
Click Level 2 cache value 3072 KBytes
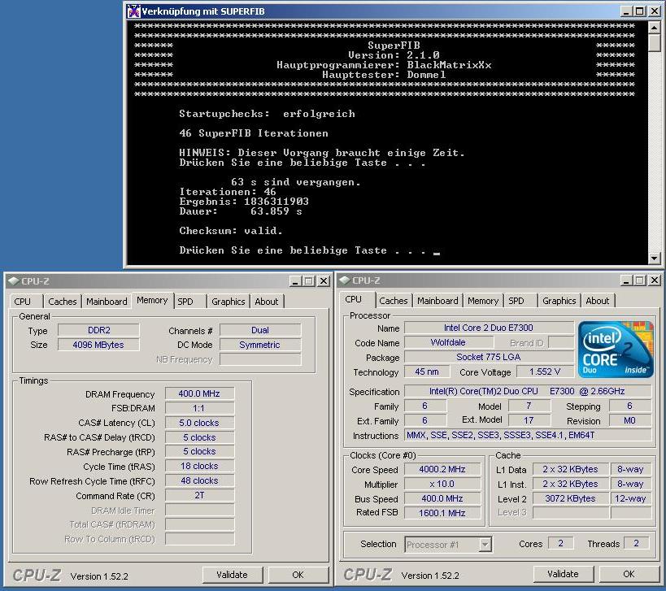coord(570,498)
